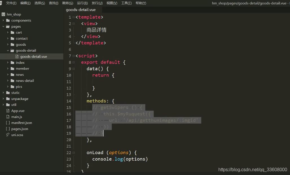Fold the script block at line 7
The height and width of the screenshot is (175, 290).
pos(74,56)
